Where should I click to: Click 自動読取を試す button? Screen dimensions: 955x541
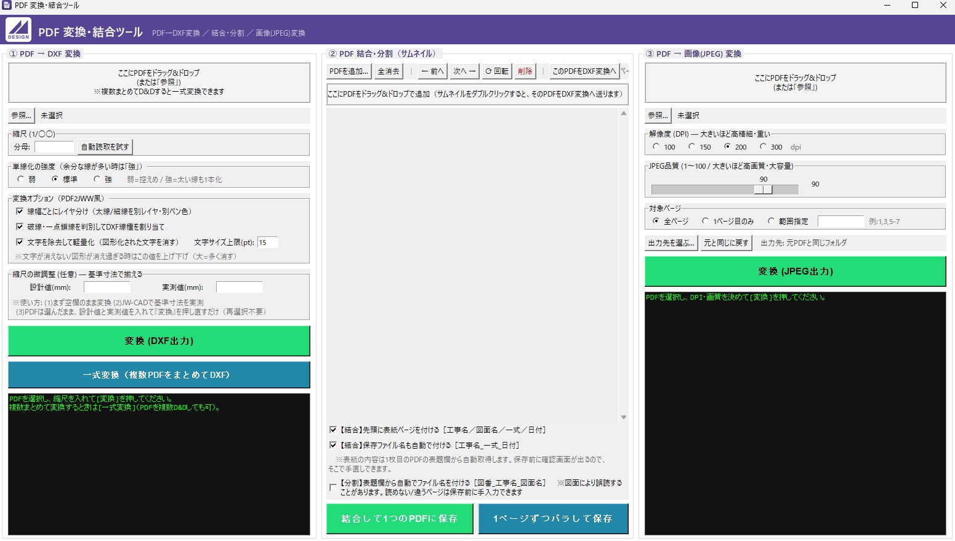(x=105, y=146)
